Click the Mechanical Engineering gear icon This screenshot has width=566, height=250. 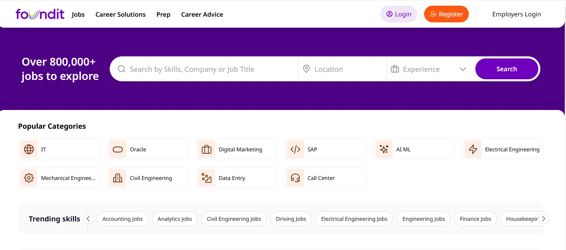pos(29,178)
